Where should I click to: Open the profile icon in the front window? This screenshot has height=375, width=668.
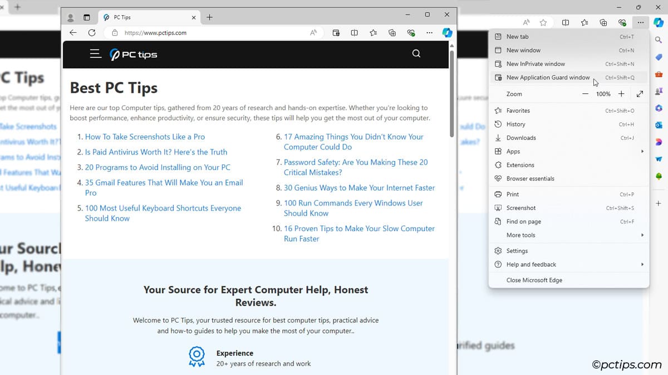point(71,17)
